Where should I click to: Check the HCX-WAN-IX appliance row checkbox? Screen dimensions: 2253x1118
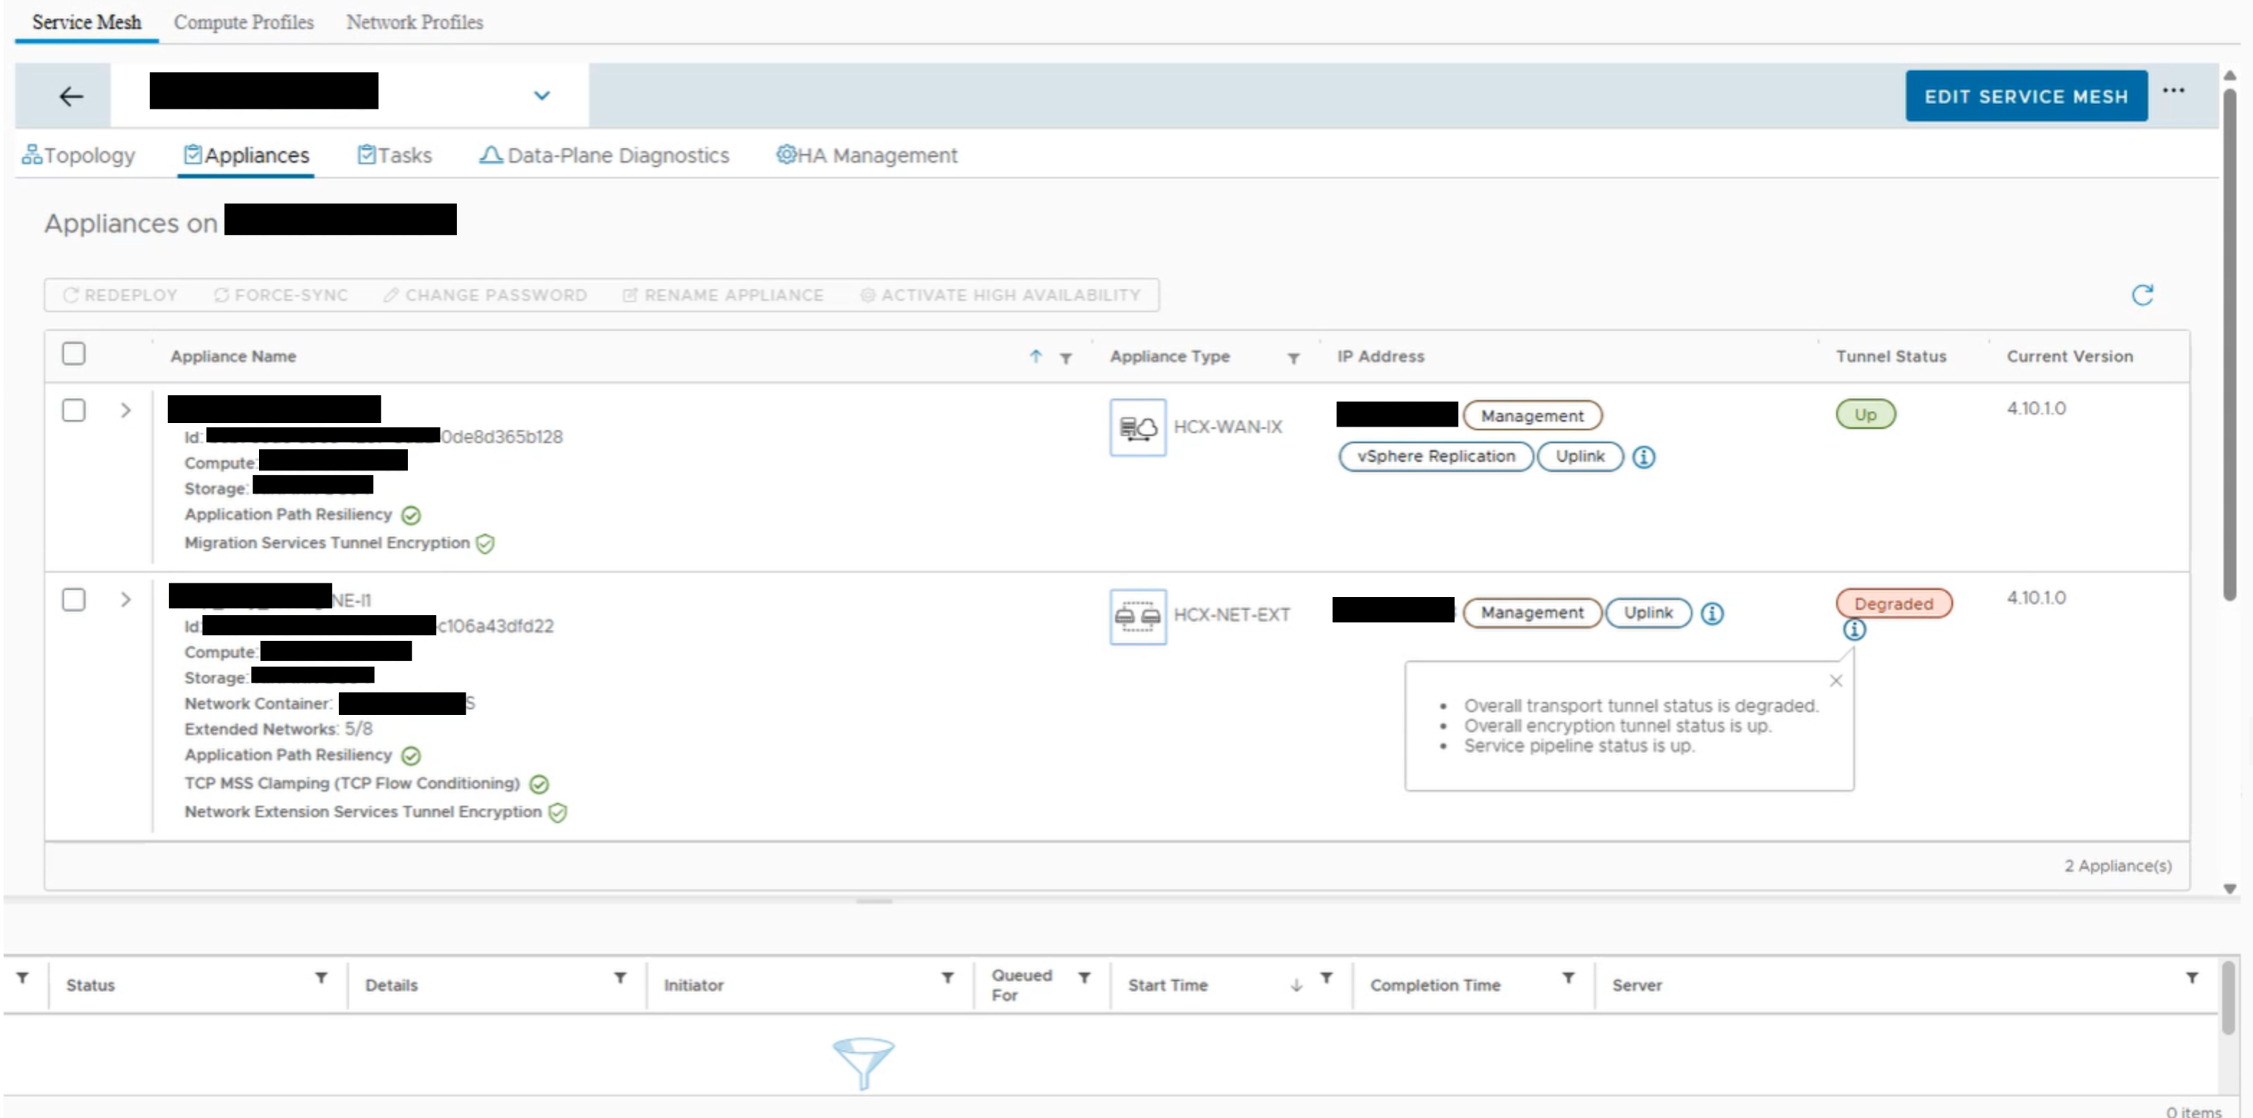74,411
